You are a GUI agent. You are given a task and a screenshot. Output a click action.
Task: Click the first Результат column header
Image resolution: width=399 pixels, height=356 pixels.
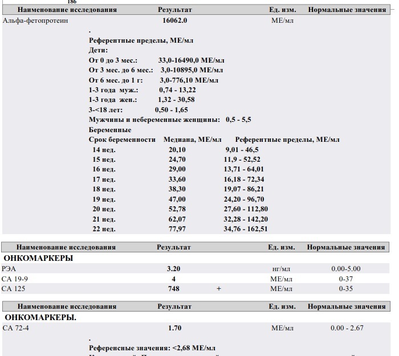(x=175, y=10)
